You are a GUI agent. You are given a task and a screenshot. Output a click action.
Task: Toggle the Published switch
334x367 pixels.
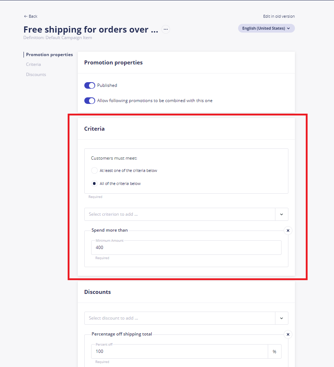pyautogui.click(x=90, y=85)
